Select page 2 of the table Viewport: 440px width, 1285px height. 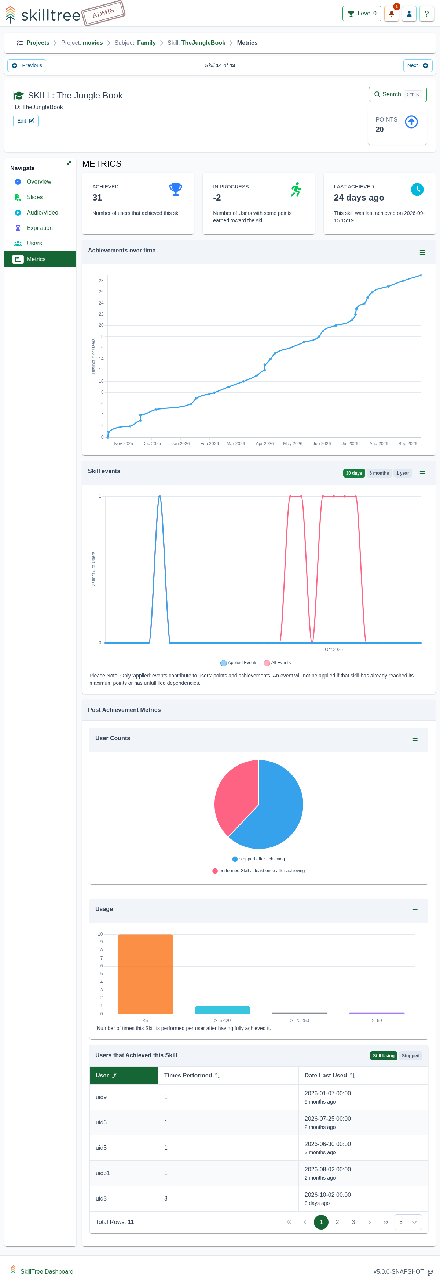click(337, 1223)
